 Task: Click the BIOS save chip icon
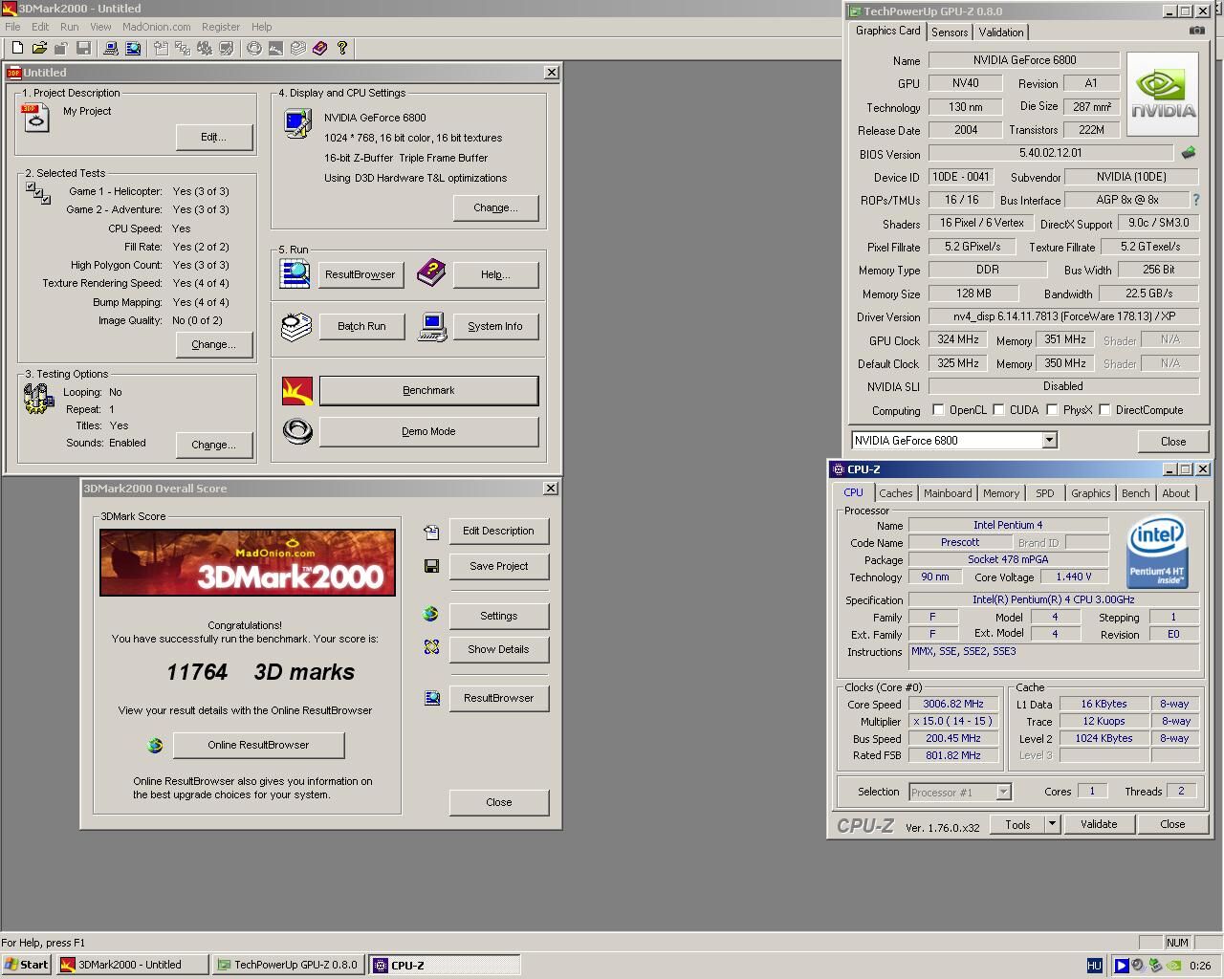(1189, 153)
